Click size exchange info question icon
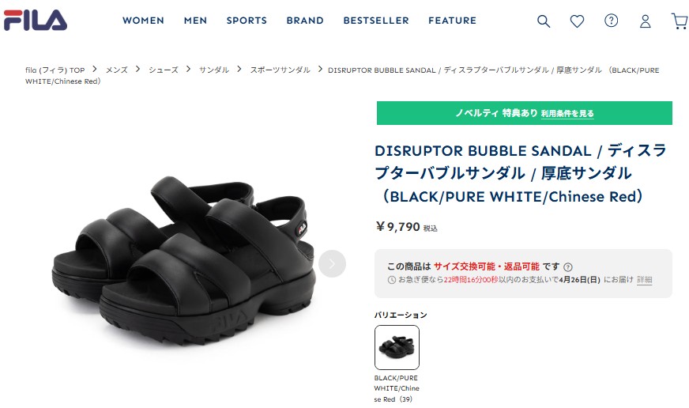 tap(568, 267)
